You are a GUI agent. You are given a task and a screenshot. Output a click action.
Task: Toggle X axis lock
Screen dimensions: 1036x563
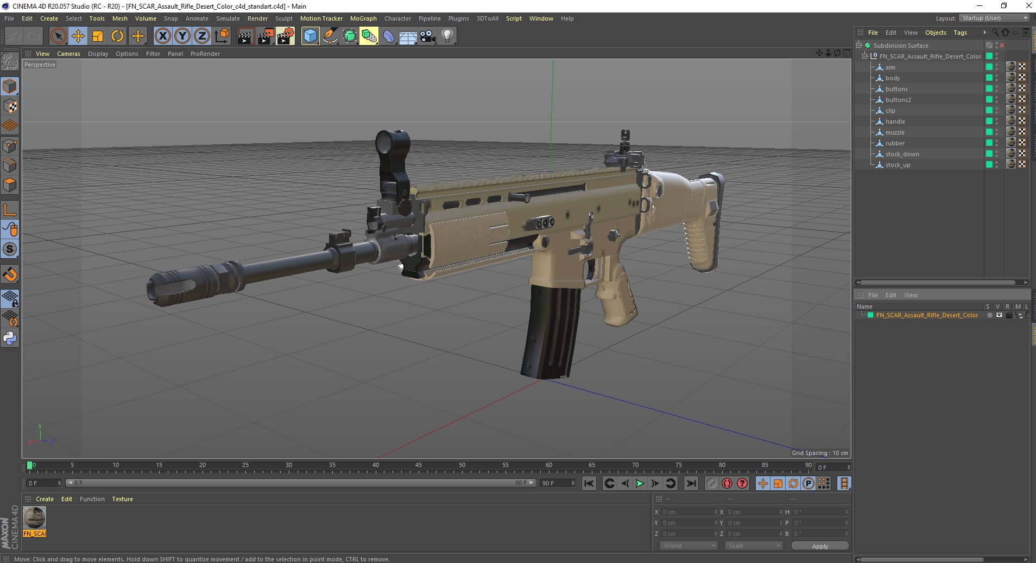click(x=162, y=36)
